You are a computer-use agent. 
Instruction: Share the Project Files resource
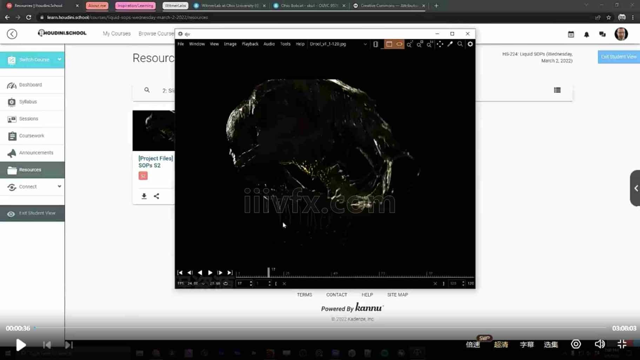(156, 196)
